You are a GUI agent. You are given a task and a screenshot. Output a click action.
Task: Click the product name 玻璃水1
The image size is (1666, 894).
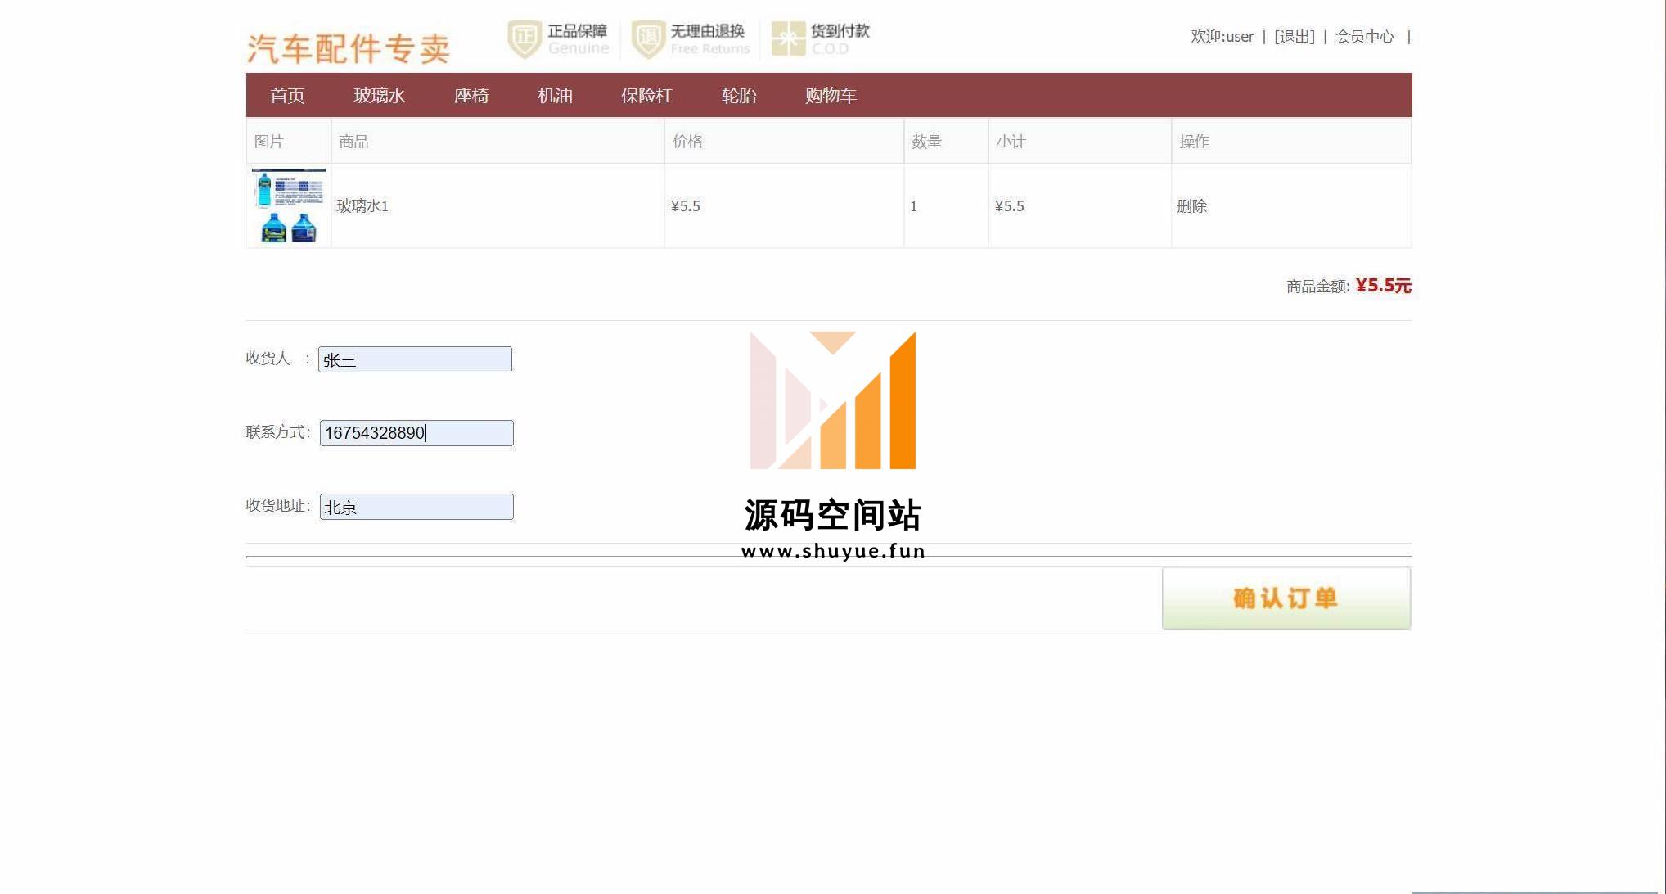pos(362,206)
